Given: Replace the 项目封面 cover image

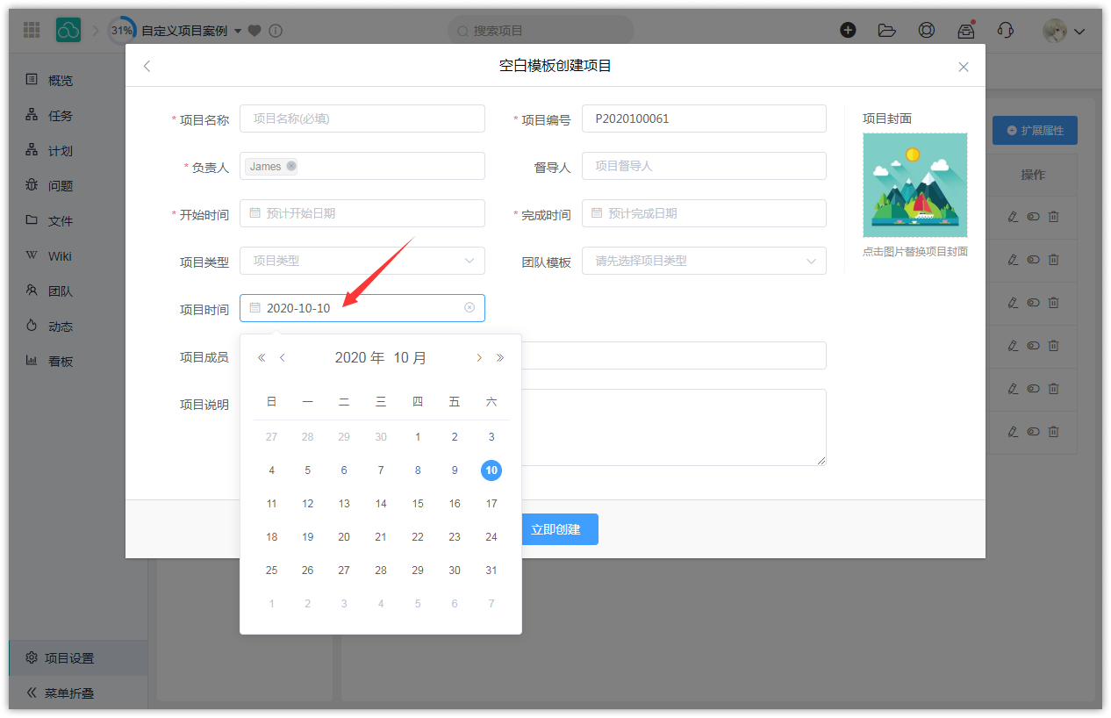Looking at the screenshot, I should [915, 185].
